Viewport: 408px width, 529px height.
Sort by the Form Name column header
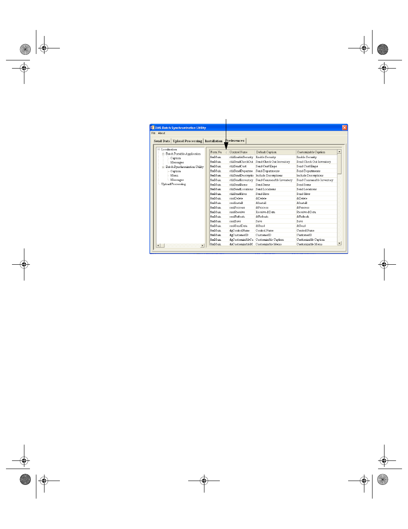[219, 152]
